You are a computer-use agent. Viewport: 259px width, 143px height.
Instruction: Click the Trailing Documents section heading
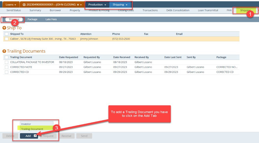point(26,51)
